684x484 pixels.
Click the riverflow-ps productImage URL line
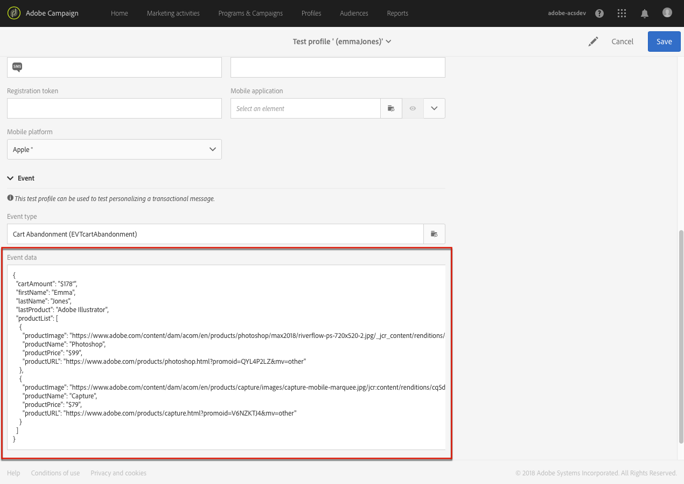pos(234,336)
